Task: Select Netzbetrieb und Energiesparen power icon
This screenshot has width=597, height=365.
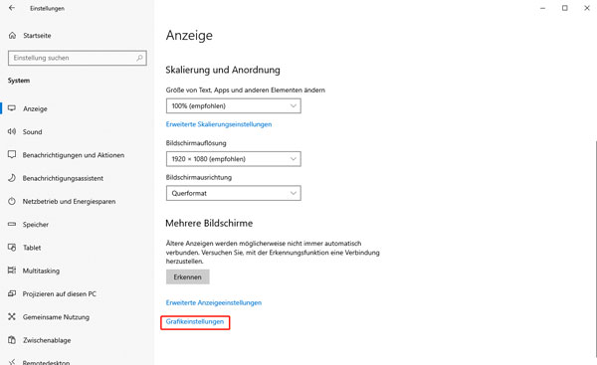Action: point(12,201)
